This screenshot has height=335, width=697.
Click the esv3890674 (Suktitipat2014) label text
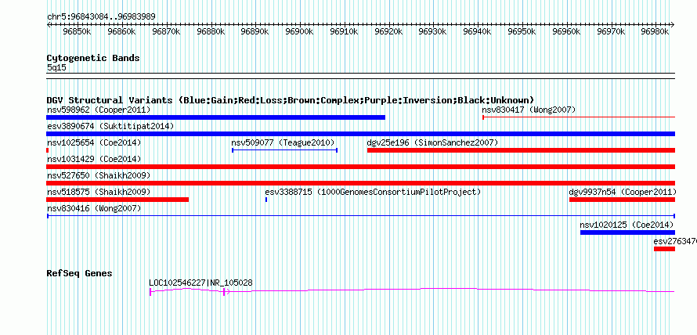[110, 126]
